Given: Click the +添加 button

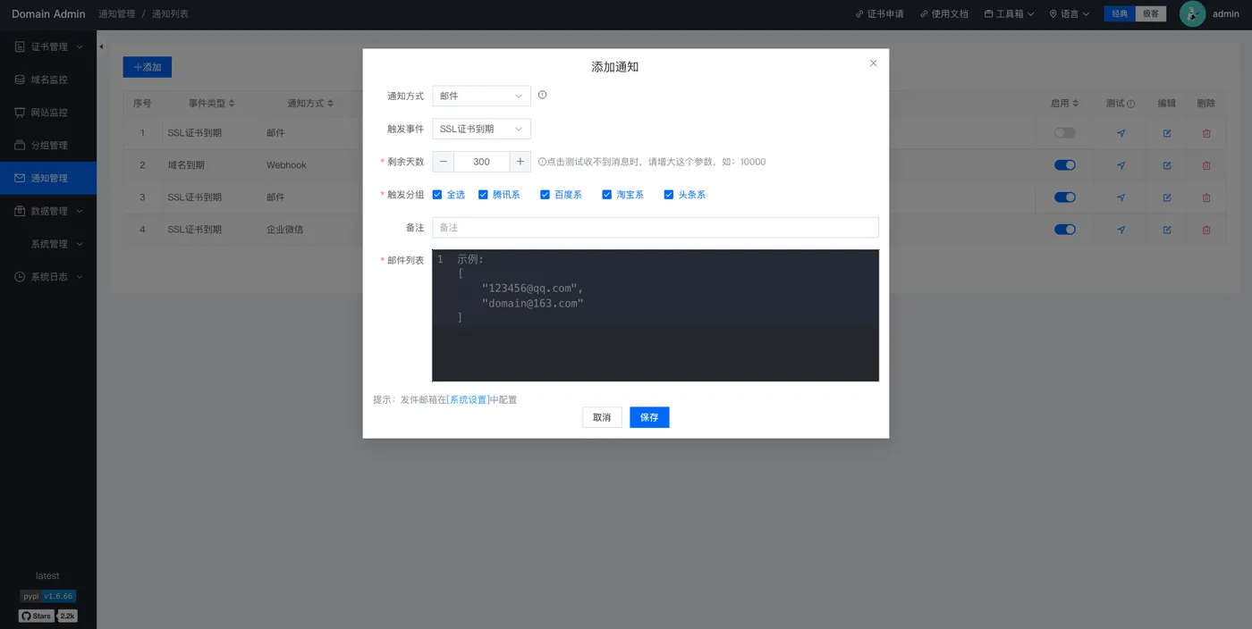Looking at the screenshot, I should click(148, 67).
